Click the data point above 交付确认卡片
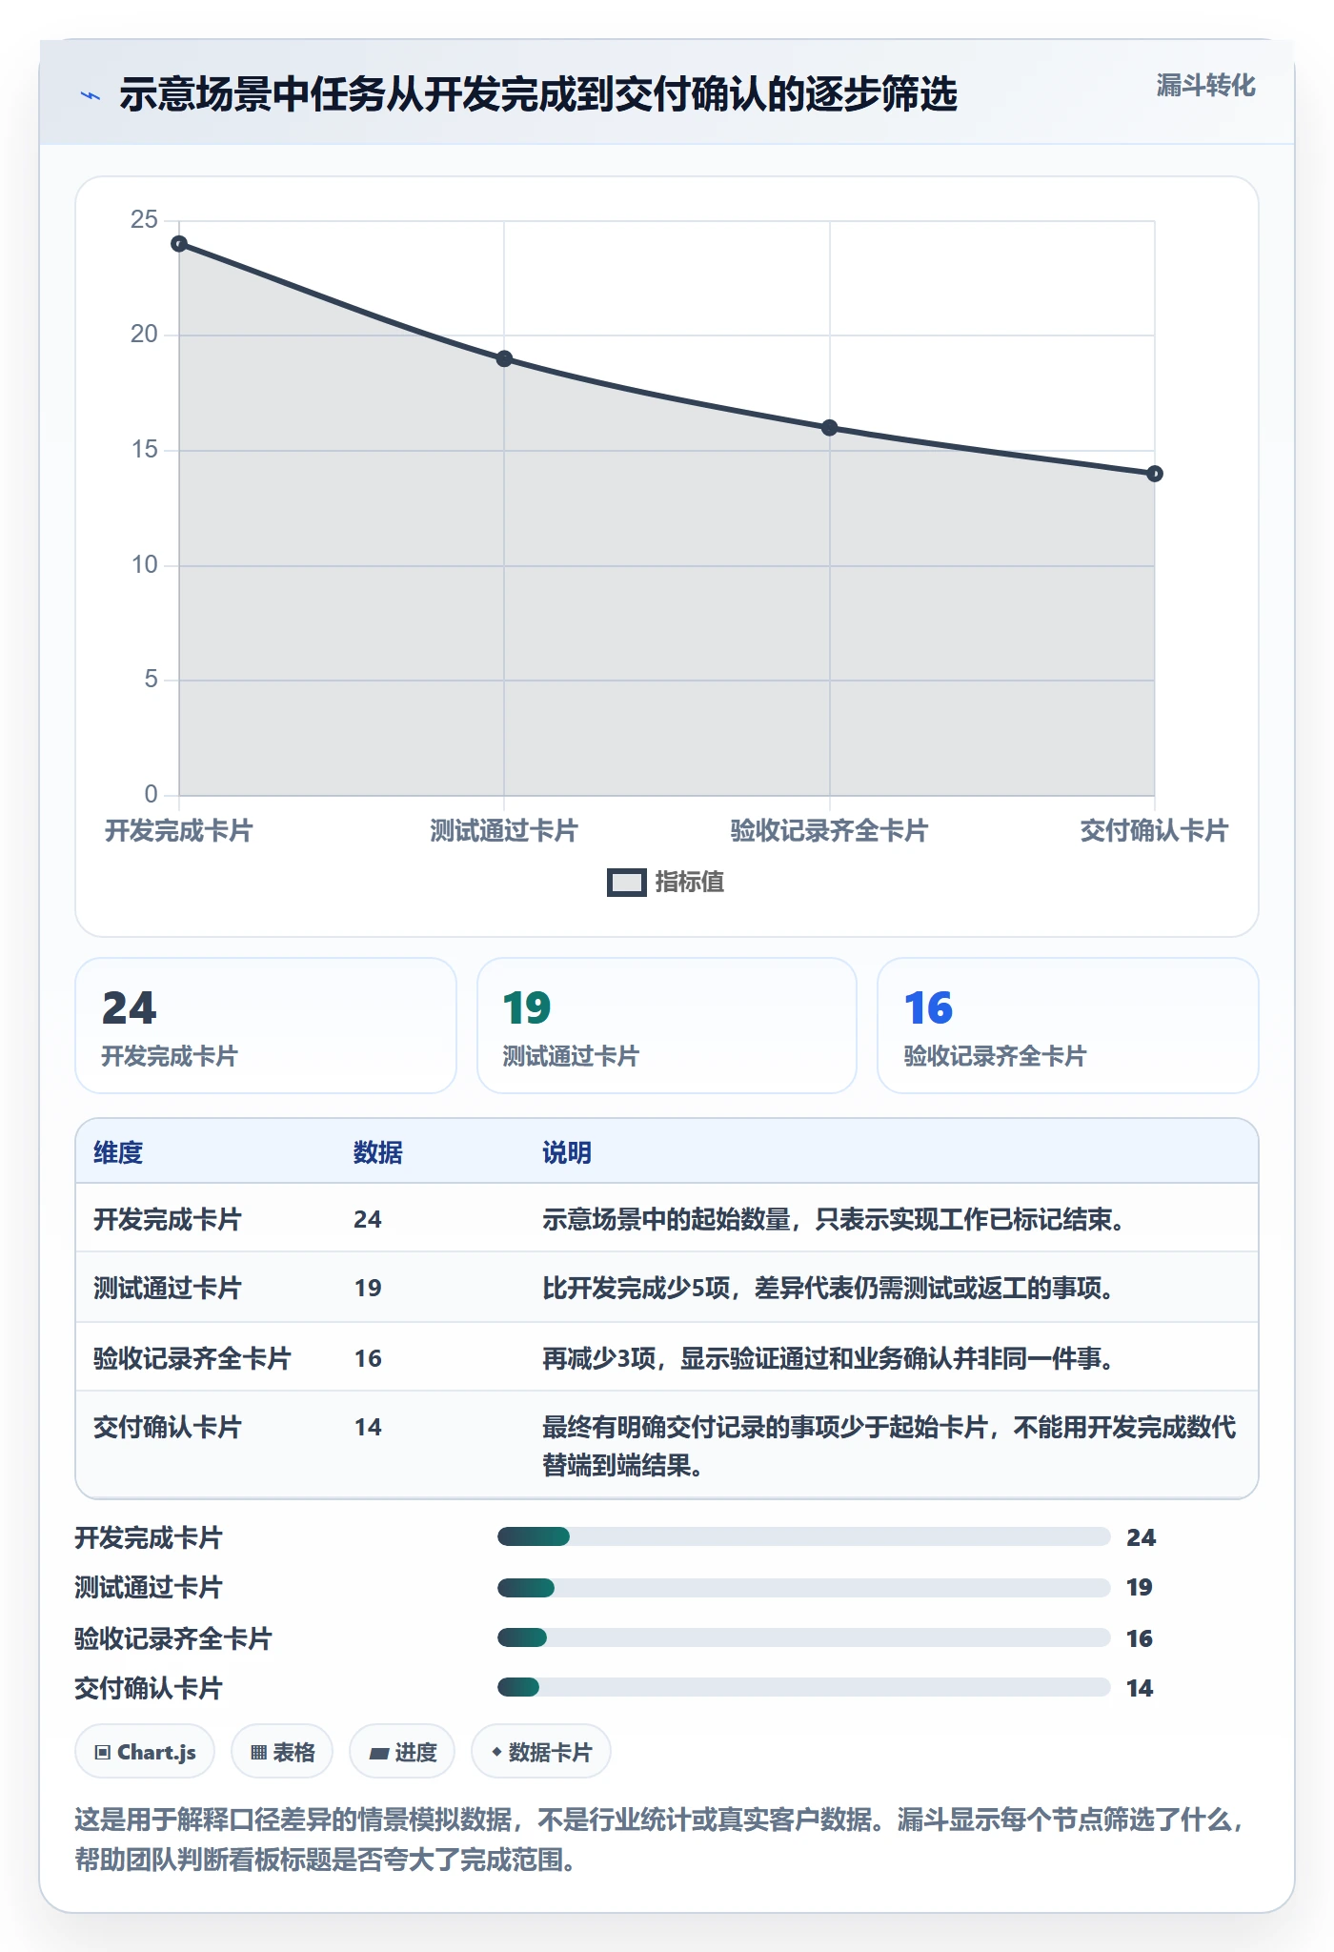 (x=1155, y=474)
